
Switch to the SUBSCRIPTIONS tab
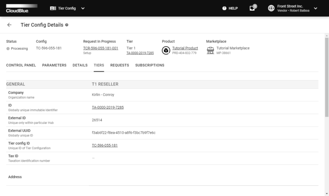tap(150, 65)
